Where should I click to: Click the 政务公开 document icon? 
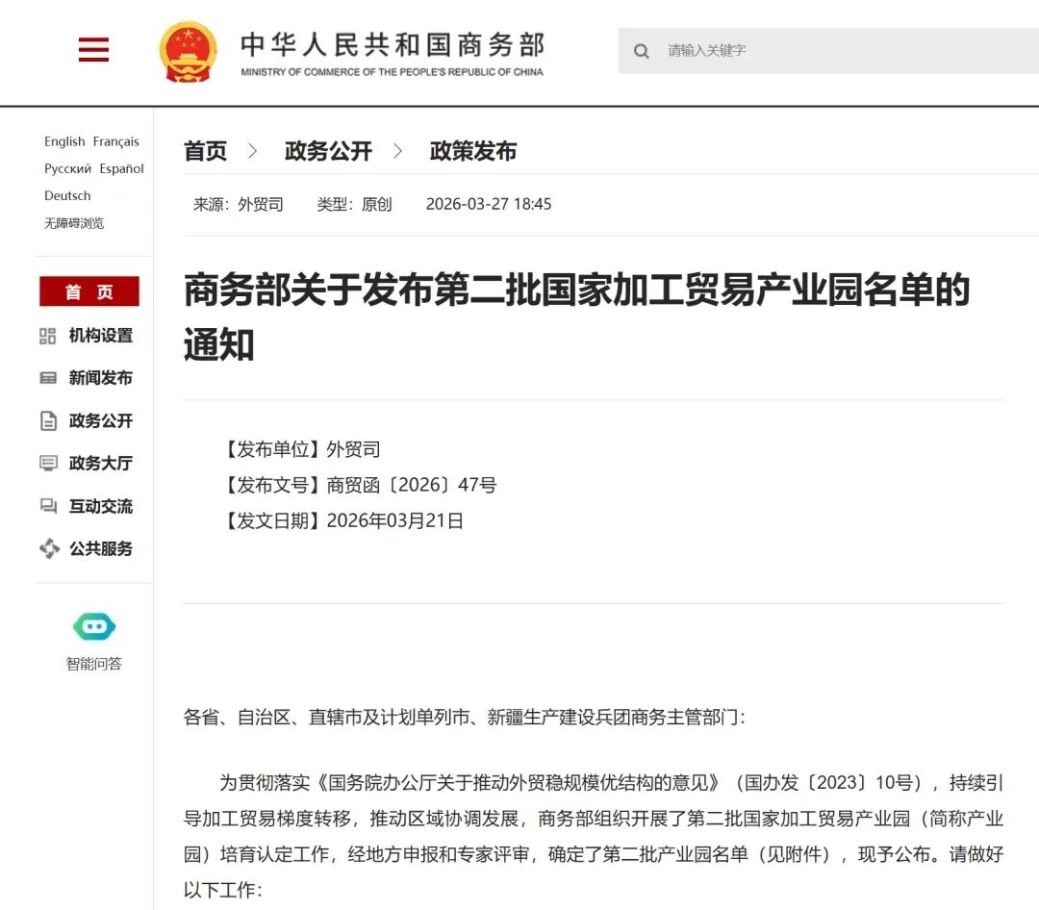click(48, 421)
